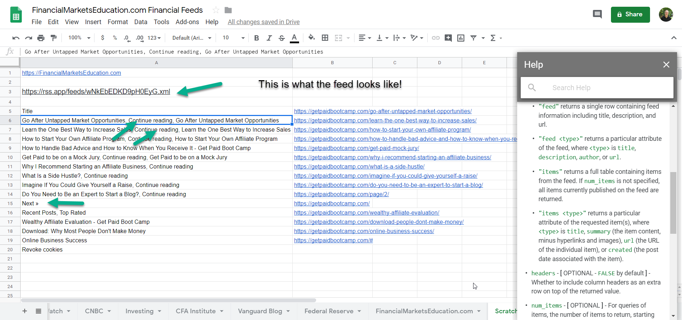Image resolution: width=682 pixels, height=320 pixels.
Task: Print the spreadsheet with printer icon
Action: 41,38
